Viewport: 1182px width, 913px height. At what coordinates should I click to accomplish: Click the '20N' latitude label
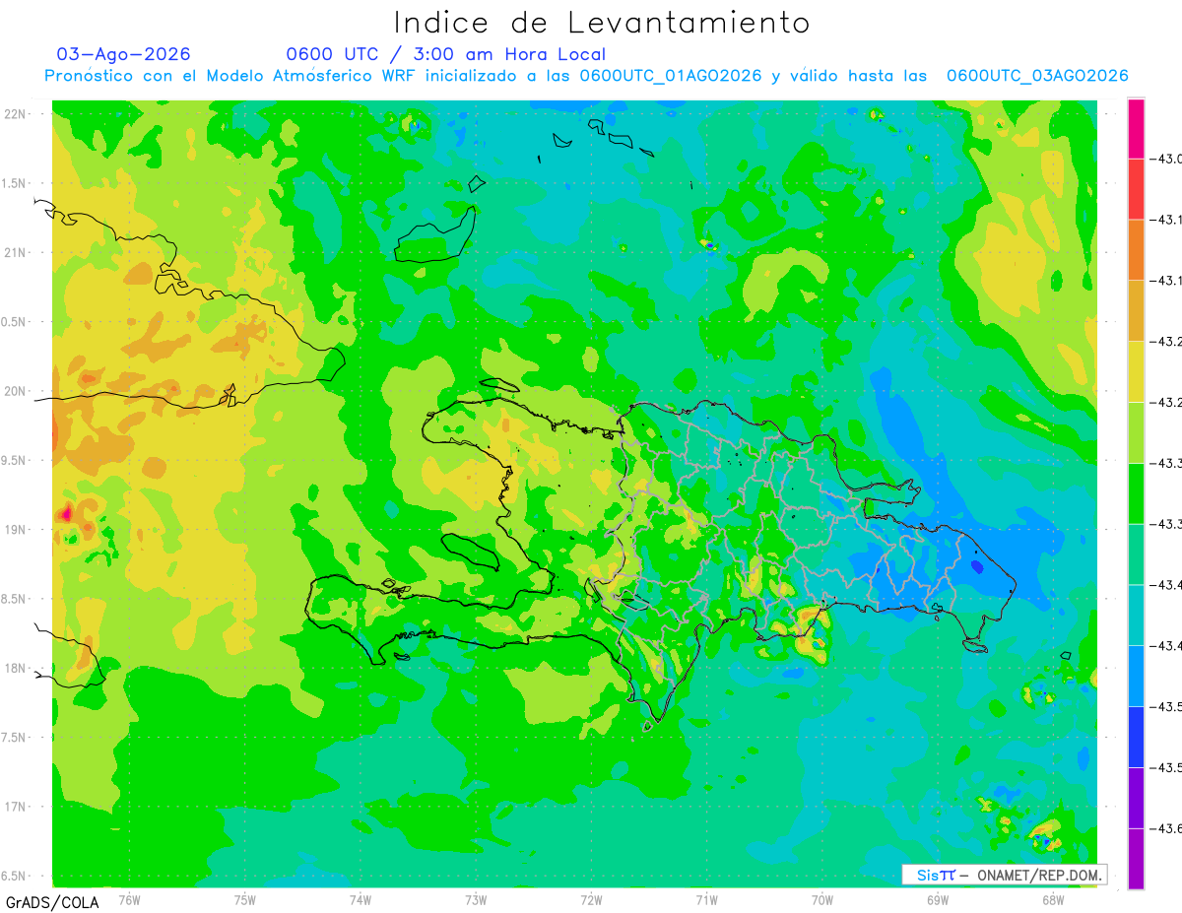[x=17, y=391]
